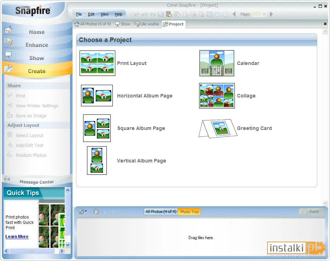Click the add page toolbar icon

point(185,14)
